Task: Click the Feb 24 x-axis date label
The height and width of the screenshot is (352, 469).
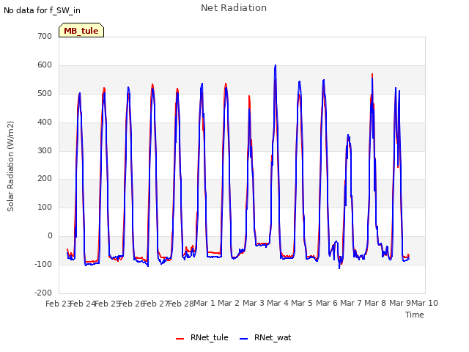Action: 83,304
